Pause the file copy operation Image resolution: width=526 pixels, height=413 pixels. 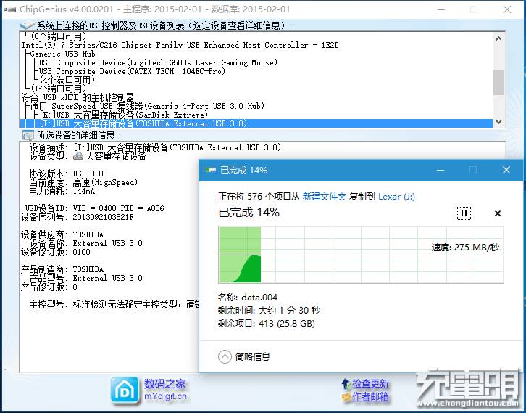tap(464, 213)
